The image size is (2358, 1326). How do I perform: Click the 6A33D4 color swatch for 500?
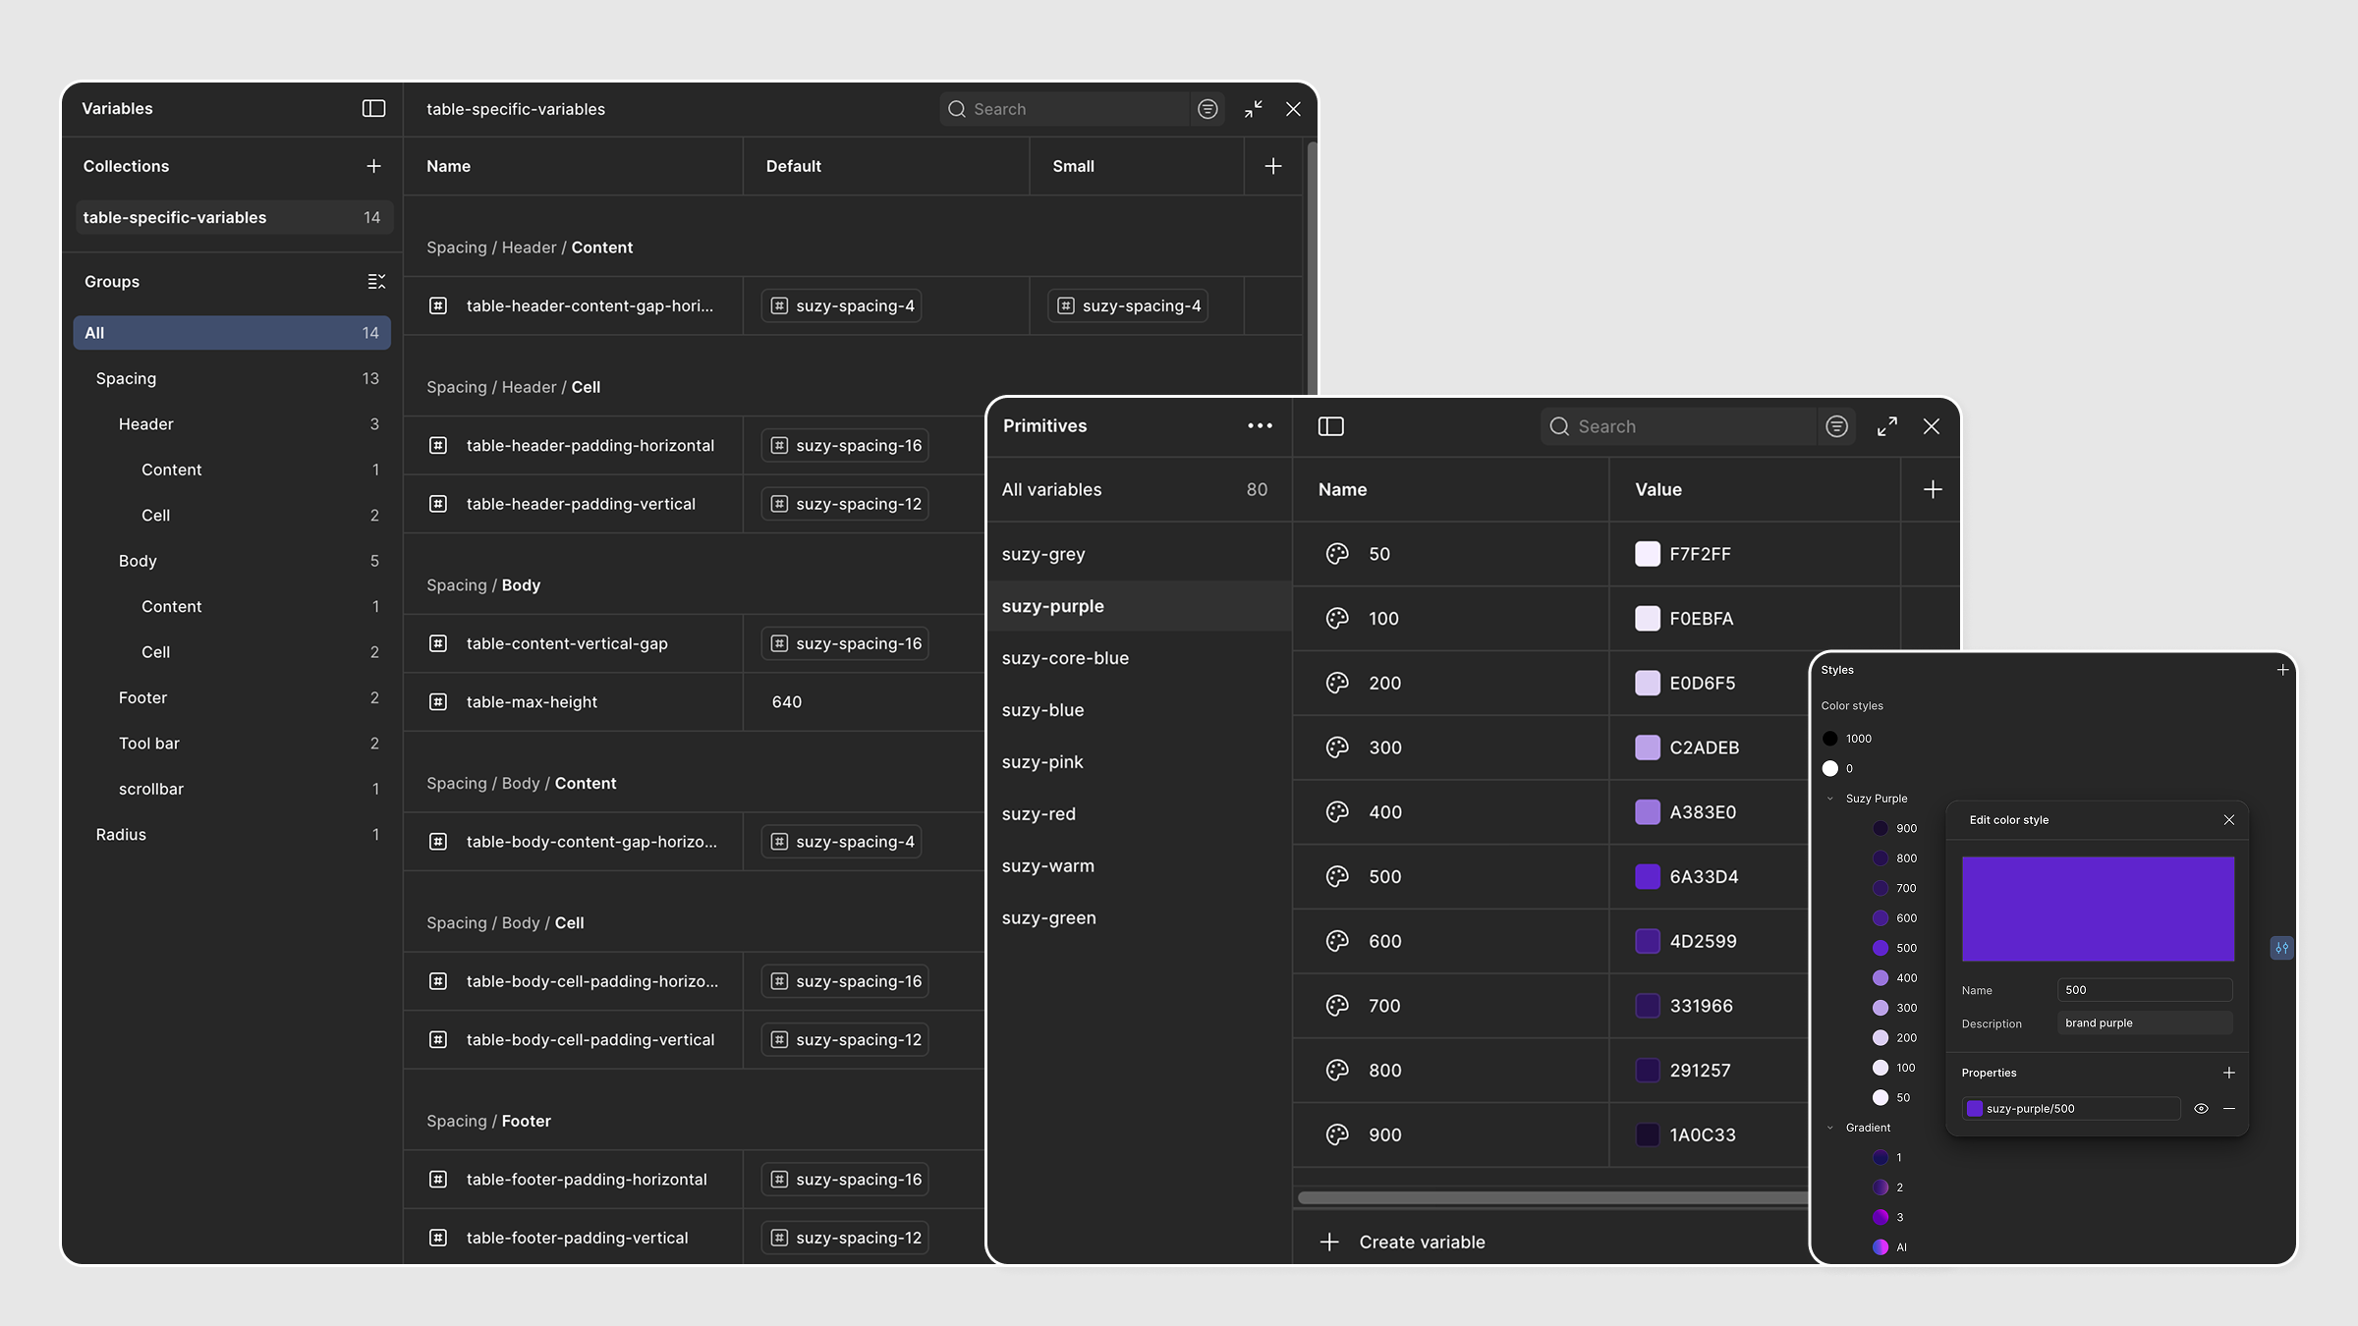[x=1648, y=876]
